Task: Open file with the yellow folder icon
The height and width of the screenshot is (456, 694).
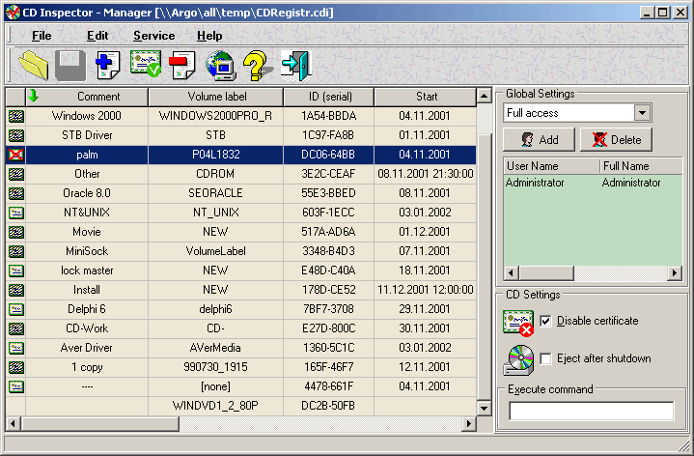Action: click(x=34, y=66)
